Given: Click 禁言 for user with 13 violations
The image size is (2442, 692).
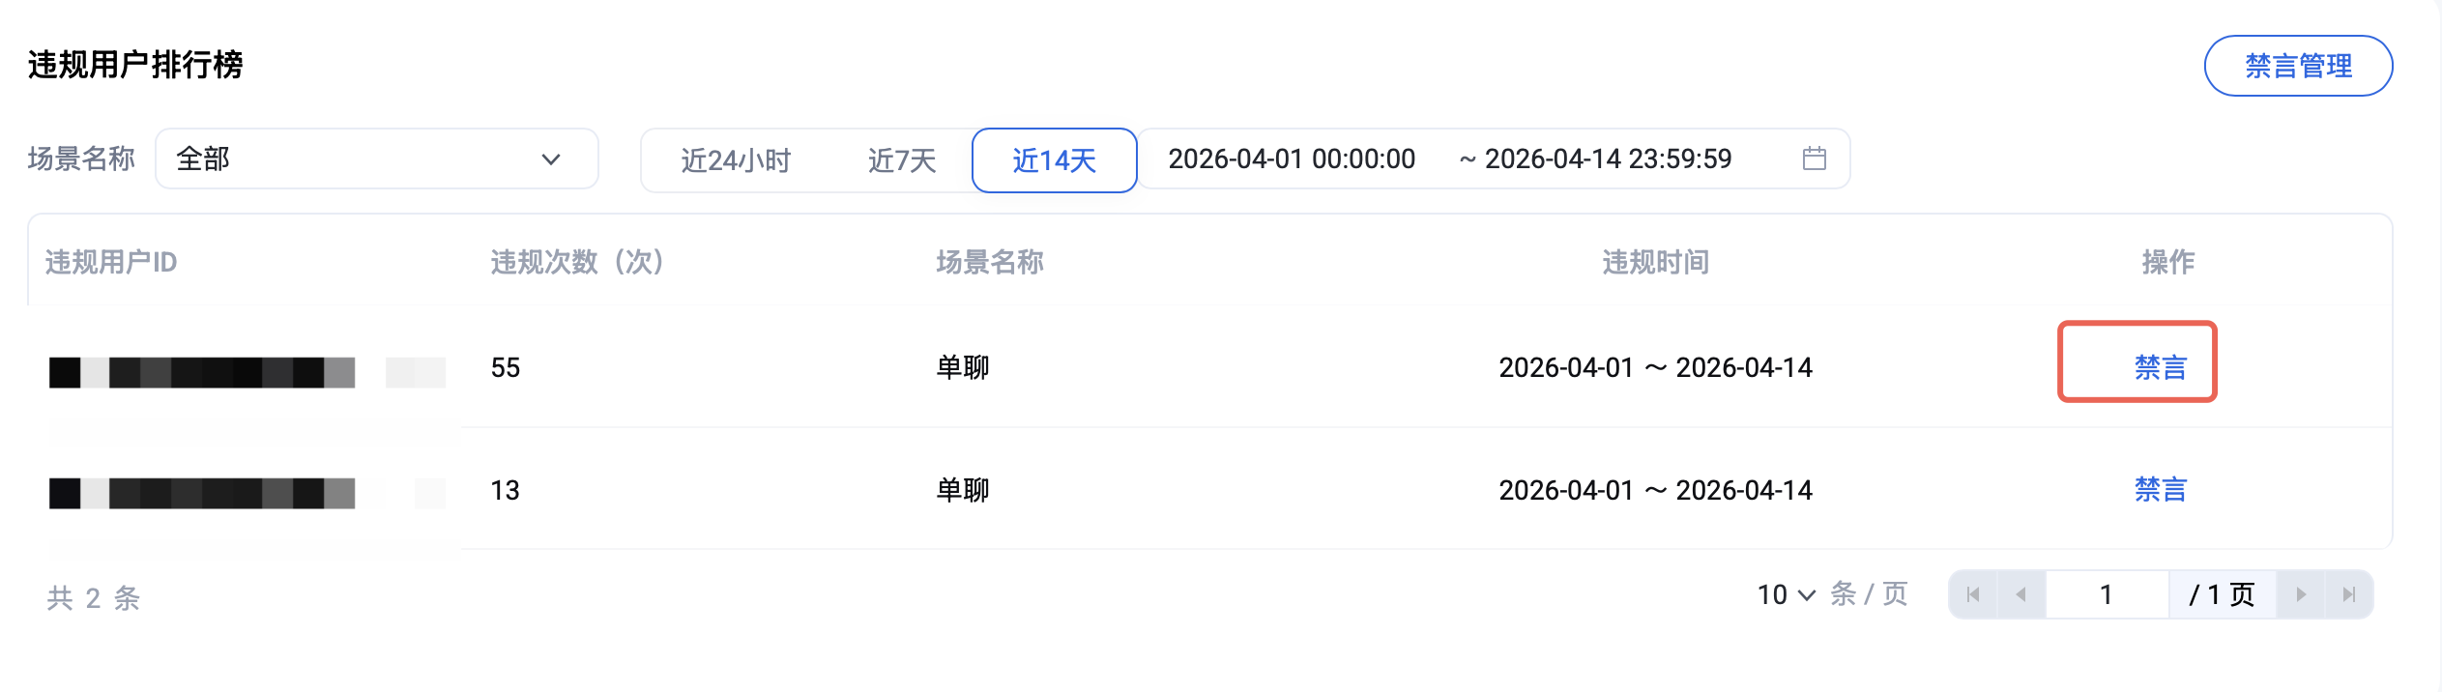Looking at the screenshot, I should point(2161,490).
